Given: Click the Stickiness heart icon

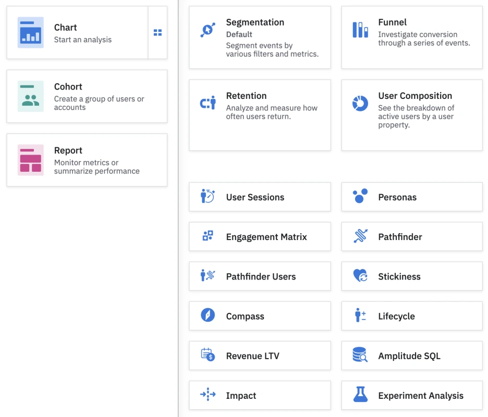Looking at the screenshot, I should point(360,276).
